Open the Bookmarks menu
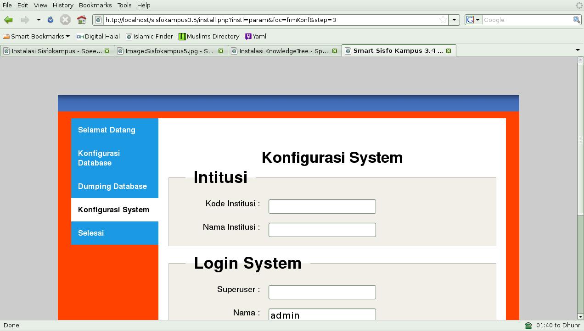584x331 pixels. pos(95,5)
